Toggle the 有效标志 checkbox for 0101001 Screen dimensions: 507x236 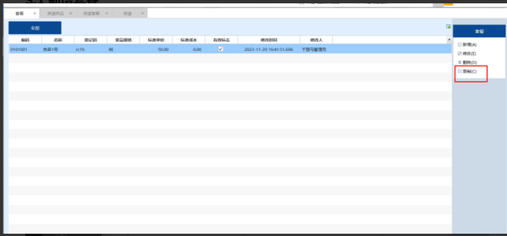click(221, 49)
